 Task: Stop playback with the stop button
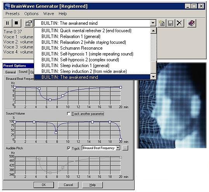click(x=17, y=23)
